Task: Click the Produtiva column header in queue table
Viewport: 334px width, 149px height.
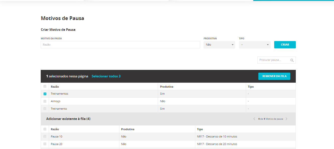Action: [x=167, y=87]
